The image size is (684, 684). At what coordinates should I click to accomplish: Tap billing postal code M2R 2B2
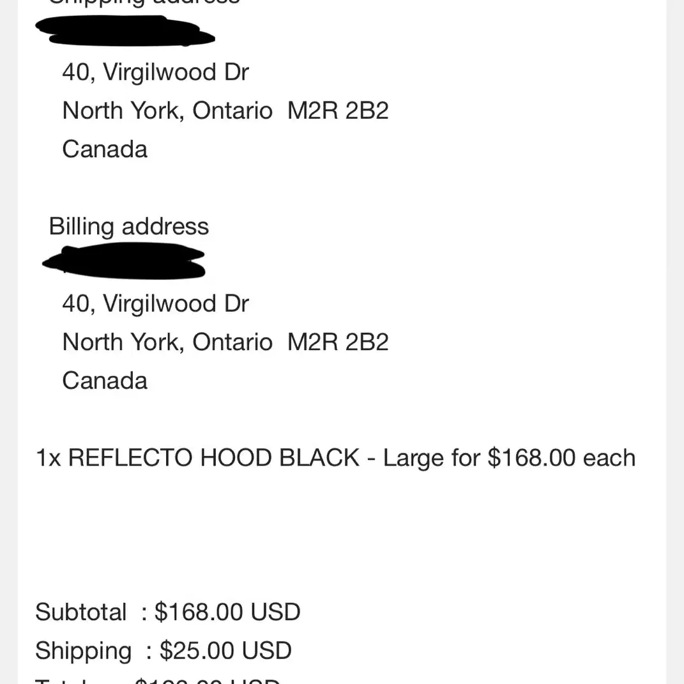coord(338,342)
